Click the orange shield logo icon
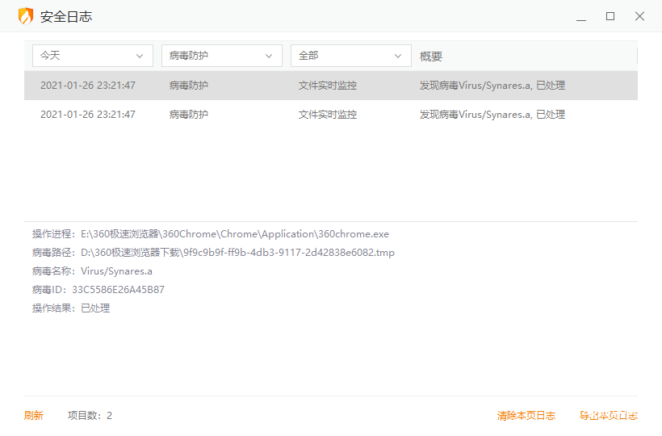This screenshot has width=662, height=436. point(26,16)
